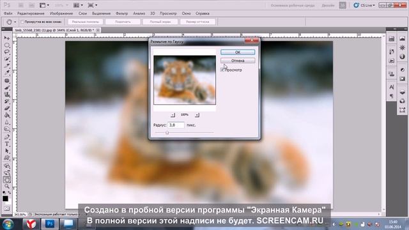Viewport: 409px width, 230px height.
Task: Select the Eyedropper tool
Action: [7, 72]
